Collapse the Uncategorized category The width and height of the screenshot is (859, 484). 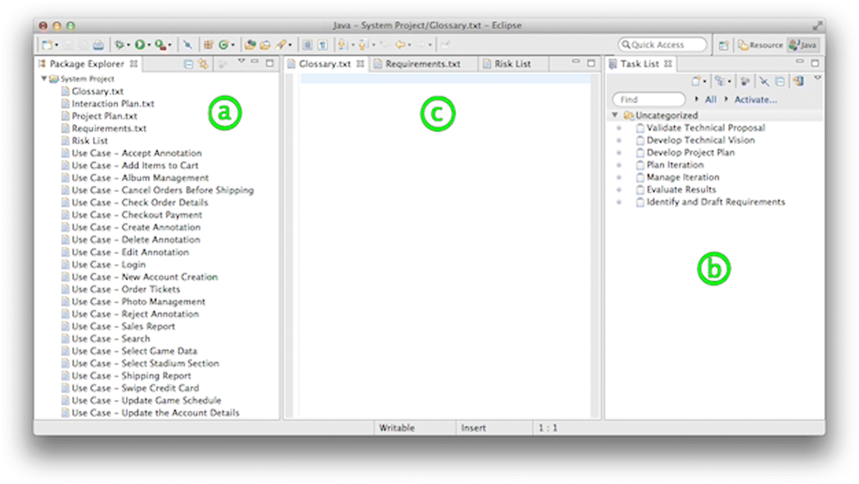click(615, 115)
